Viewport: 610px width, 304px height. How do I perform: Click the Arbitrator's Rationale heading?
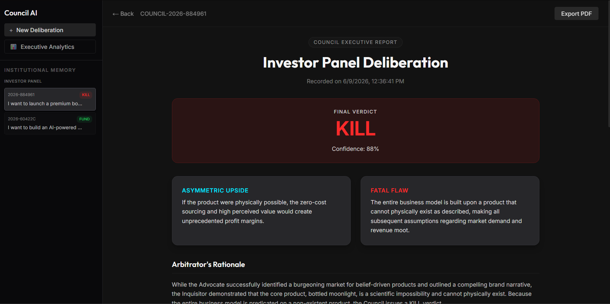click(208, 264)
